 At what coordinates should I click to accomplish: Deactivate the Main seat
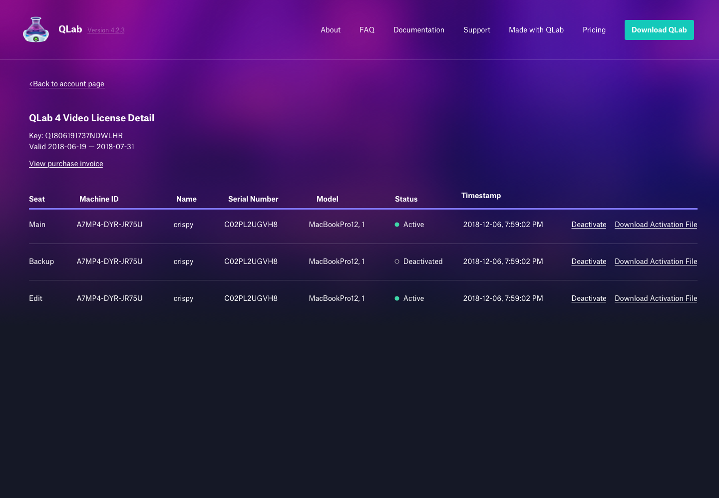click(589, 225)
